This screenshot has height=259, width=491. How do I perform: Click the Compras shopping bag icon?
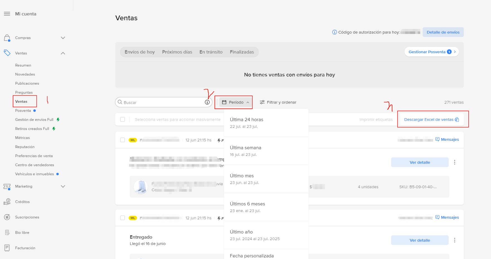[x=7, y=38]
